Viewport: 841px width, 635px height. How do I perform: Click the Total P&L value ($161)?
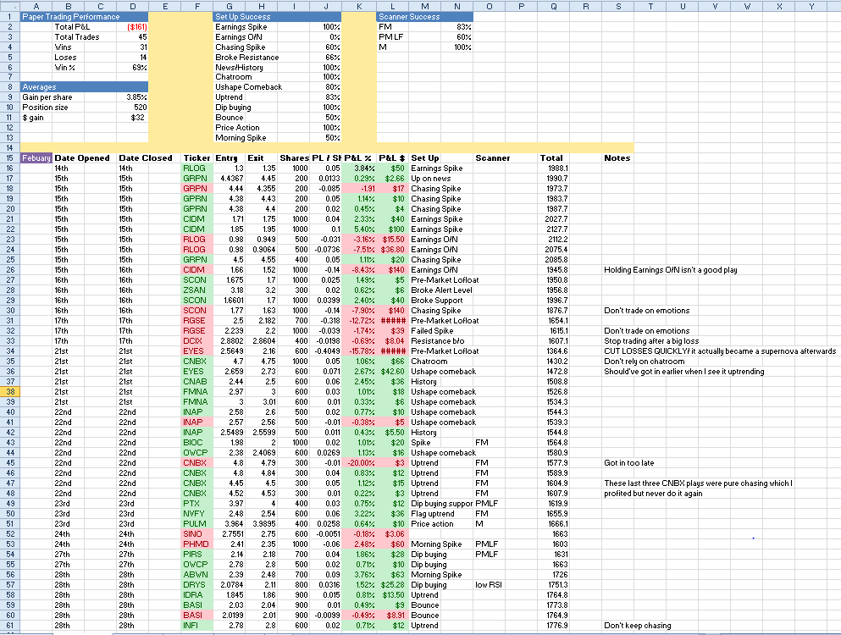(136, 26)
